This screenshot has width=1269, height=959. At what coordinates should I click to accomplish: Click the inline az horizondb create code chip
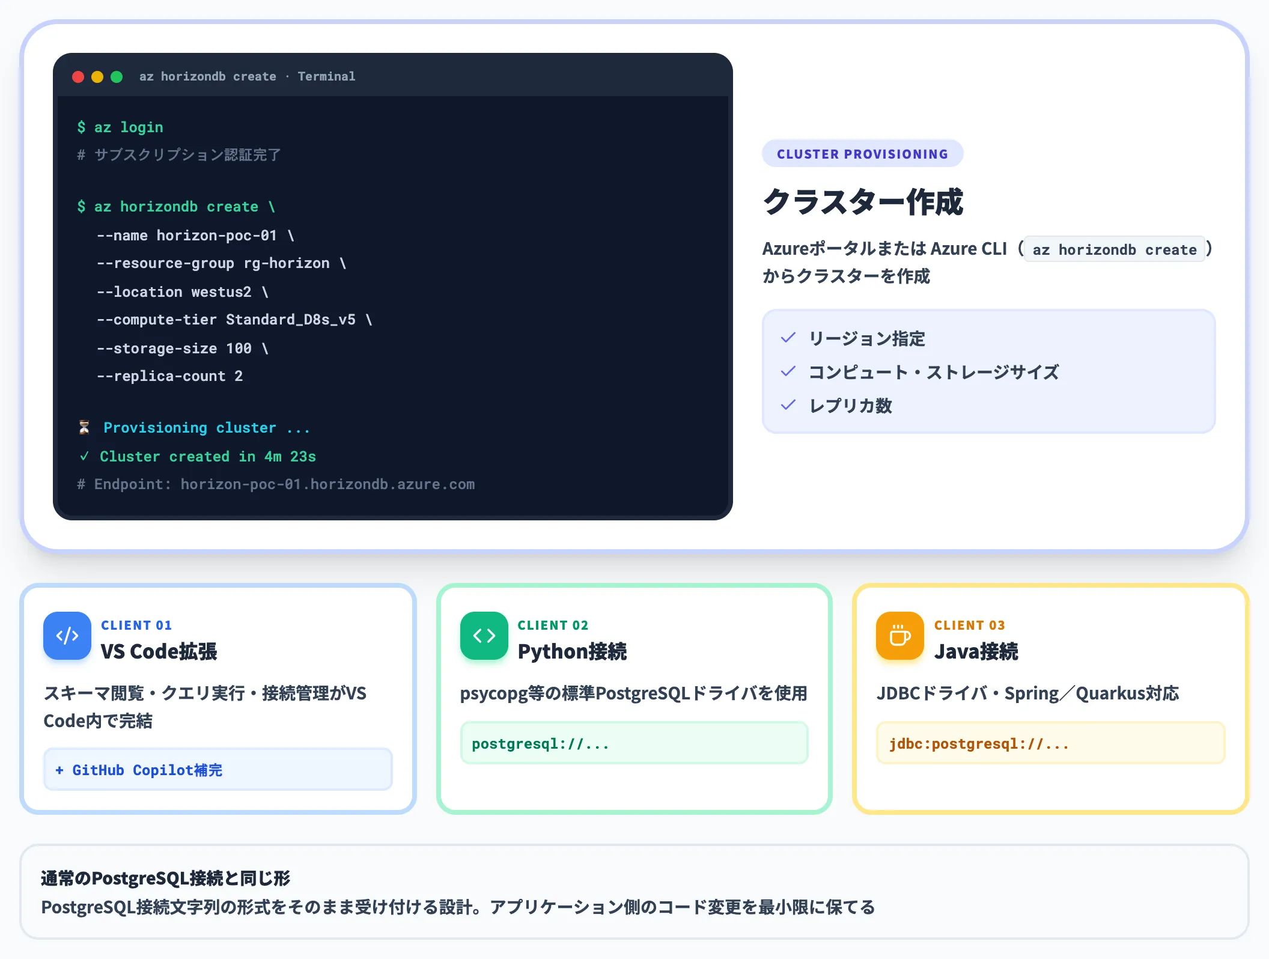click(1115, 249)
